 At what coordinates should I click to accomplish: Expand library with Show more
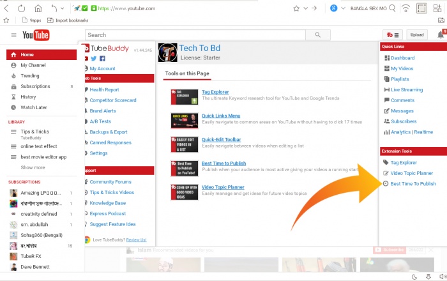33,167
